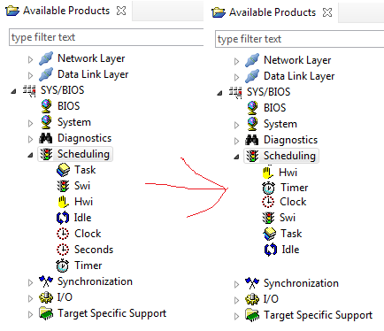Click the Task books icon in left panel

click(x=63, y=170)
